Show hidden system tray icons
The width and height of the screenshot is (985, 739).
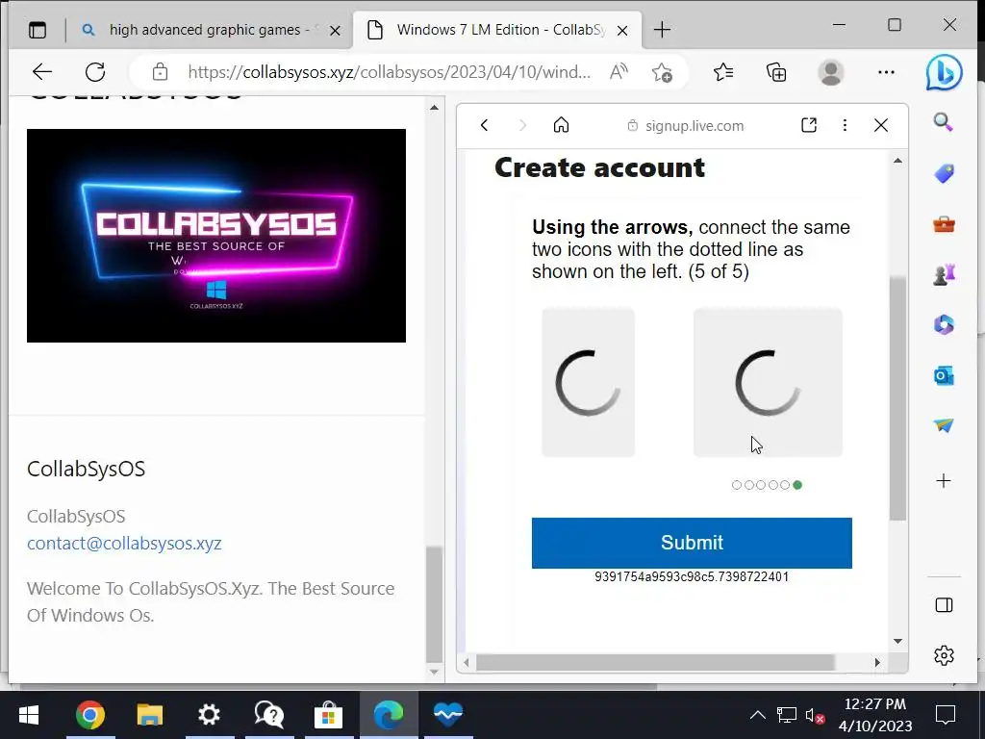758,715
